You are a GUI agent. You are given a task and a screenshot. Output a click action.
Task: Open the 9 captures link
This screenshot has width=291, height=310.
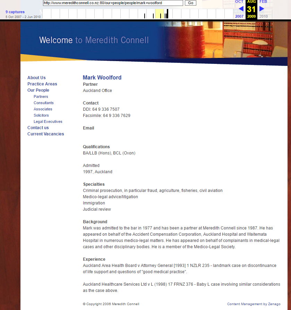(x=15, y=12)
